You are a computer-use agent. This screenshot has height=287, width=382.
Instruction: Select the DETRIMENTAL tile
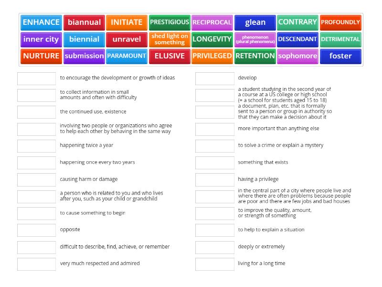pyautogui.click(x=340, y=39)
